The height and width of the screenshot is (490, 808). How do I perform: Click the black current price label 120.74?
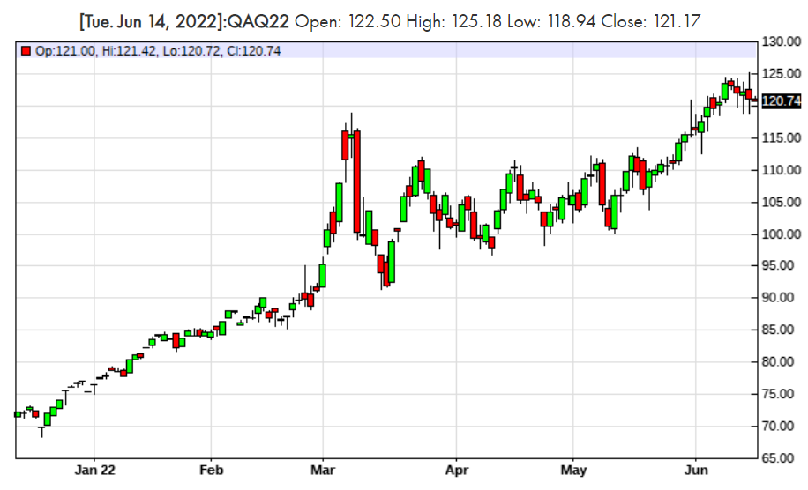(x=782, y=100)
